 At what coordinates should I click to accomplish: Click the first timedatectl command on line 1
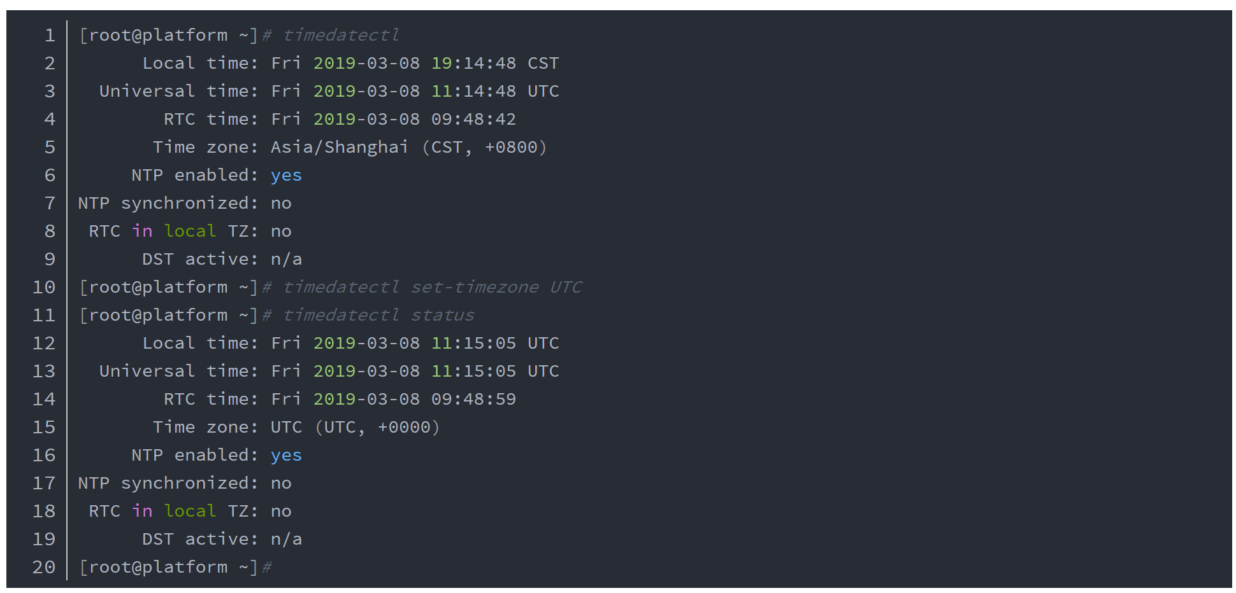341,35
